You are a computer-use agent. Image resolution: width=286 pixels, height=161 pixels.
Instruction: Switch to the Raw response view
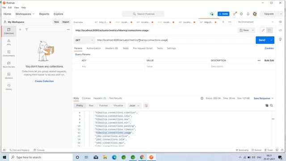point(91,106)
